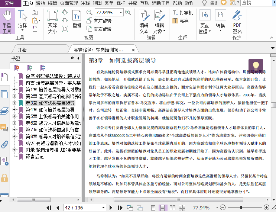
Task: Open Page Management (页面管理) menu
Action: pos(205,22)
